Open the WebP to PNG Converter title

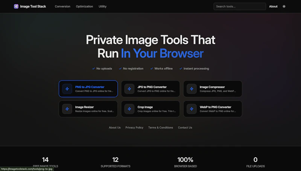click(x=215, y=107)
